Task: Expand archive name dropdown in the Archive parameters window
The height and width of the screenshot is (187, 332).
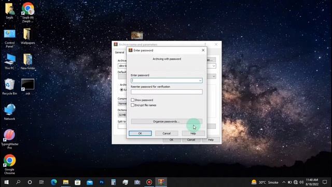Action: 214,66
